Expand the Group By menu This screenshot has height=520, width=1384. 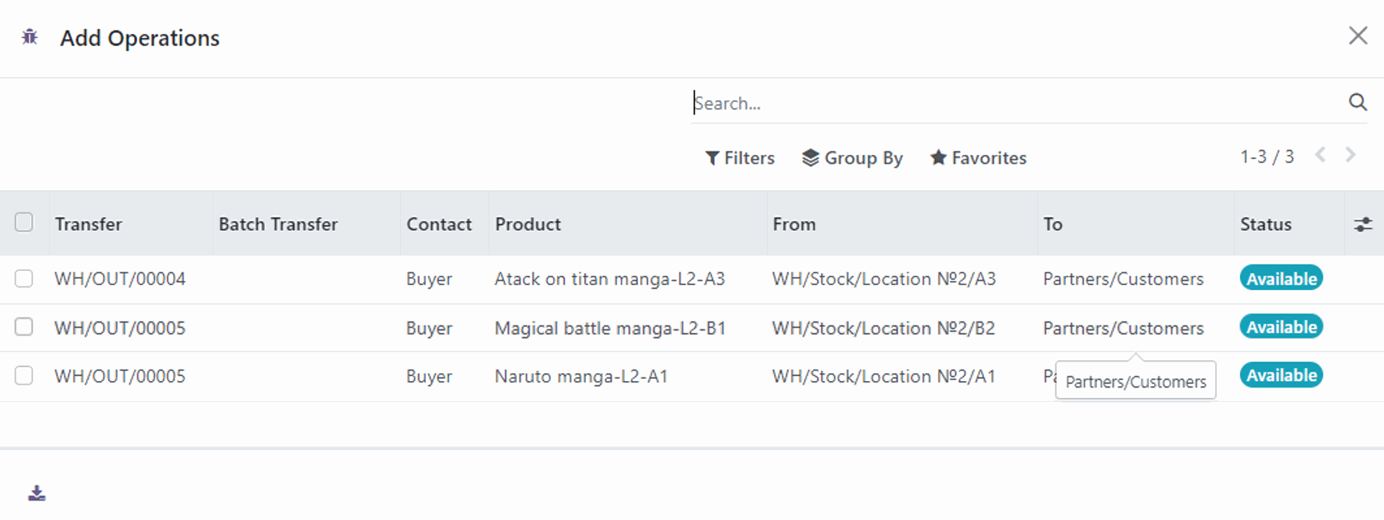(852, 158)
